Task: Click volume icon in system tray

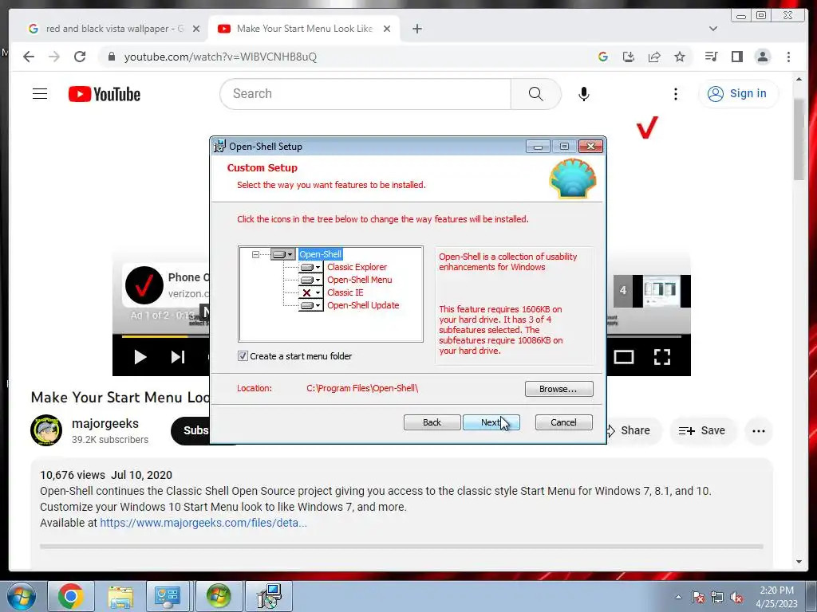Action: click(736, 598)
